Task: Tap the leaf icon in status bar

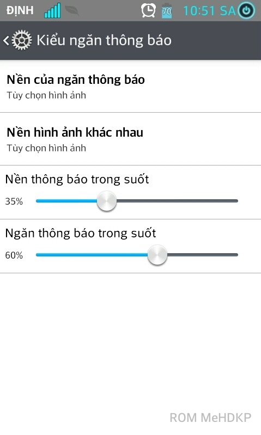Action: point(72,10)
